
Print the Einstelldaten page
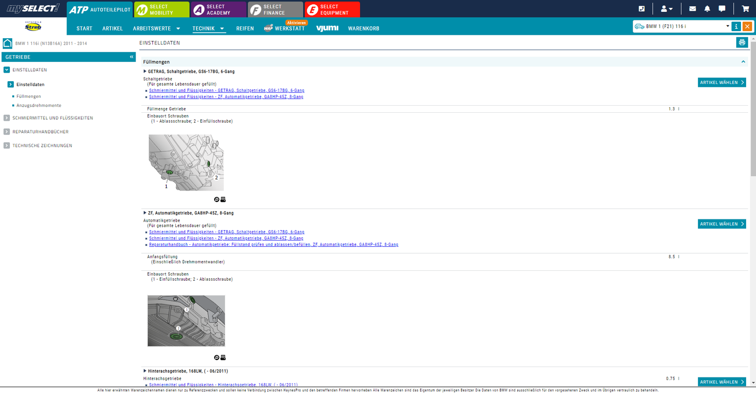(742, 42)
